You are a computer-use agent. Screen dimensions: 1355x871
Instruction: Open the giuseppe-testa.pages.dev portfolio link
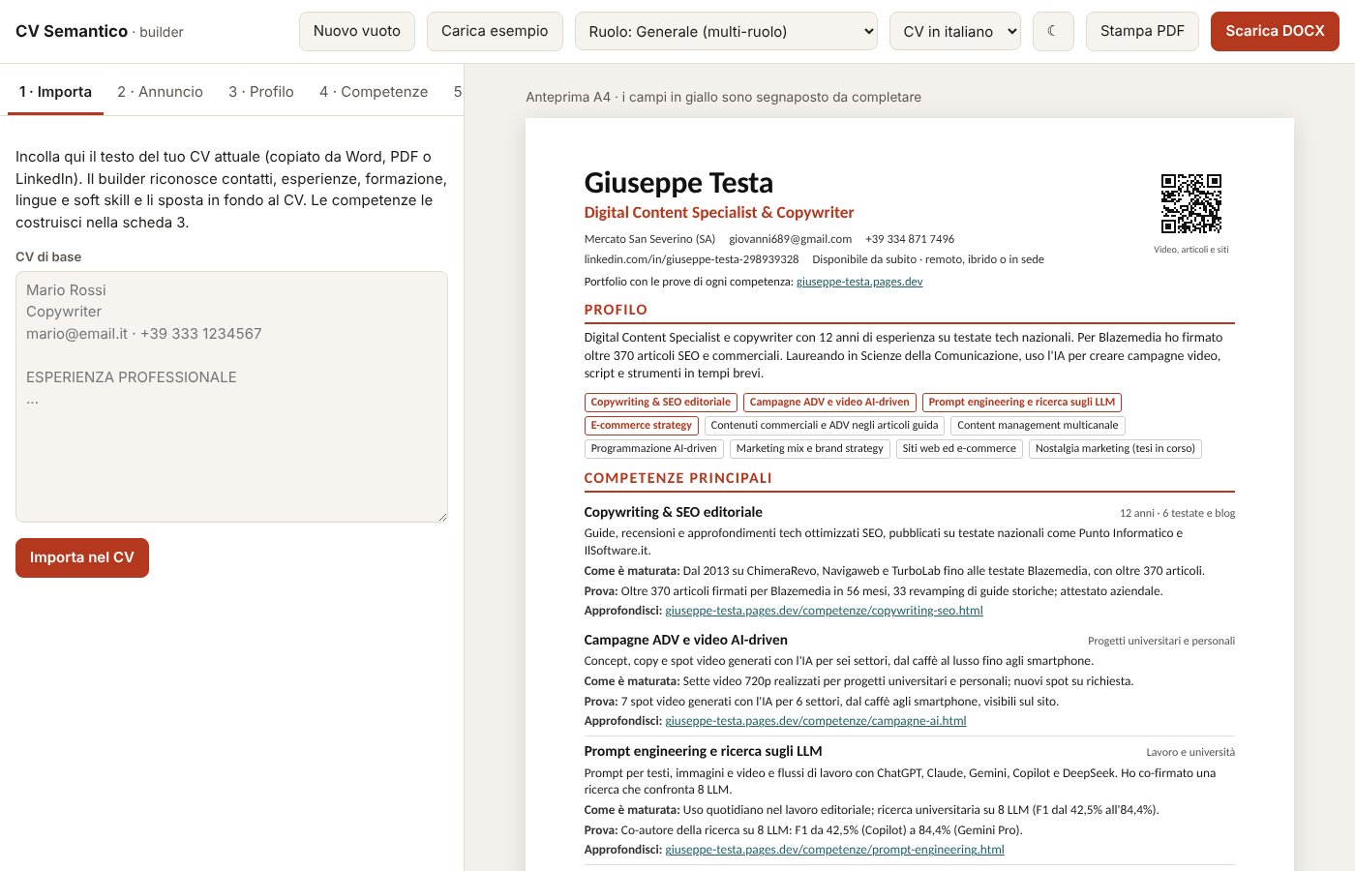(859, 282)
